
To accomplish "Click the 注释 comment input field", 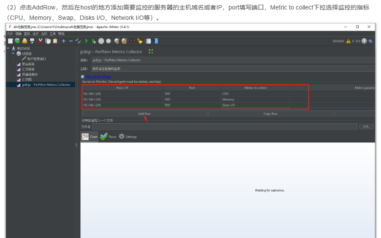I will coord(233,69).
